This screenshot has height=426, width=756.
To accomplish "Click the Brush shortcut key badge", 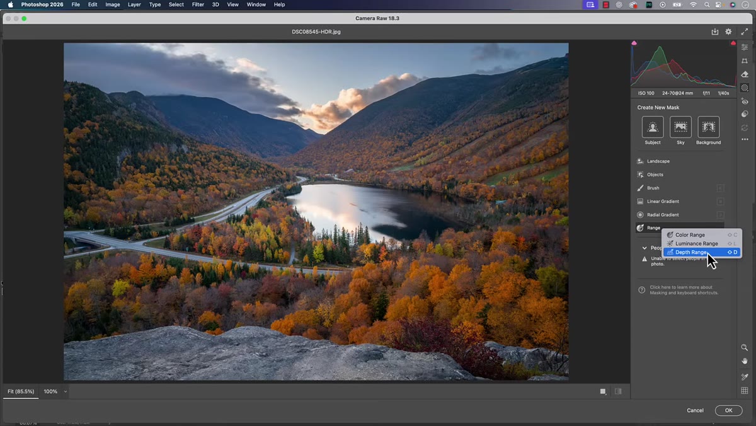I will click(720, 188).
